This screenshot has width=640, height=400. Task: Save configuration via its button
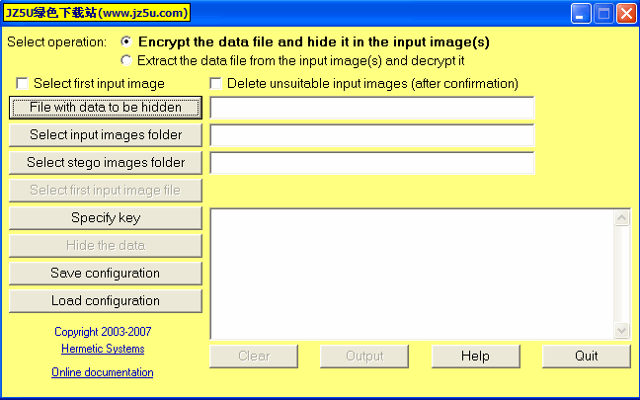coord(106,273)
